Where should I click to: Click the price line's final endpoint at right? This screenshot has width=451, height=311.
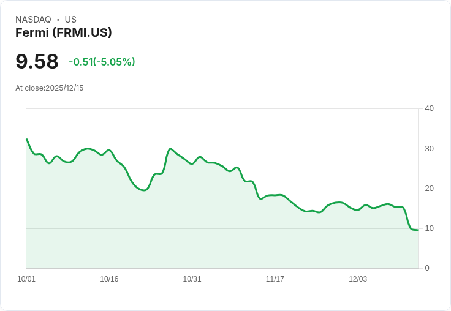[417, 230]
